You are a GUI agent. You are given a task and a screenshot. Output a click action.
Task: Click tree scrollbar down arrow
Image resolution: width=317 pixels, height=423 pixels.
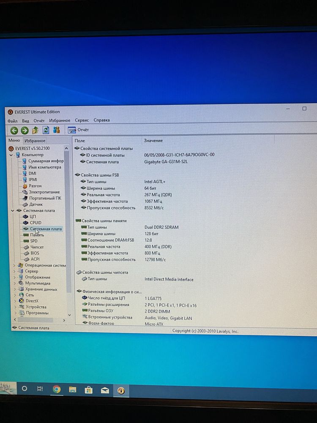click(x=69, y=315)
